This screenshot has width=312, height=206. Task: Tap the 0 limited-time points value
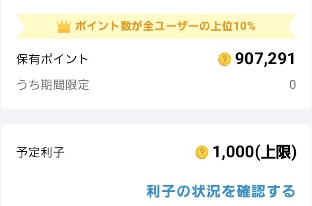pos(292,85)
